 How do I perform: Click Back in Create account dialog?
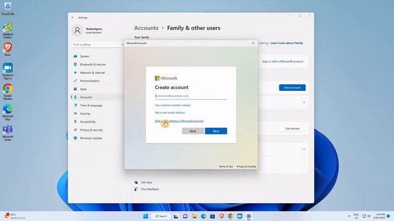tap(193, 131)
